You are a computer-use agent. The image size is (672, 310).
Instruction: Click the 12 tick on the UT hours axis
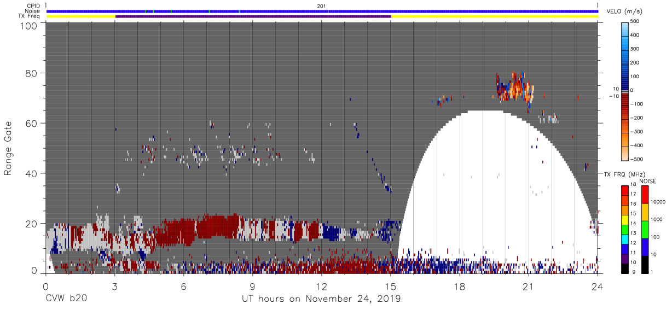pyautogui.click(x=321, y=286)
